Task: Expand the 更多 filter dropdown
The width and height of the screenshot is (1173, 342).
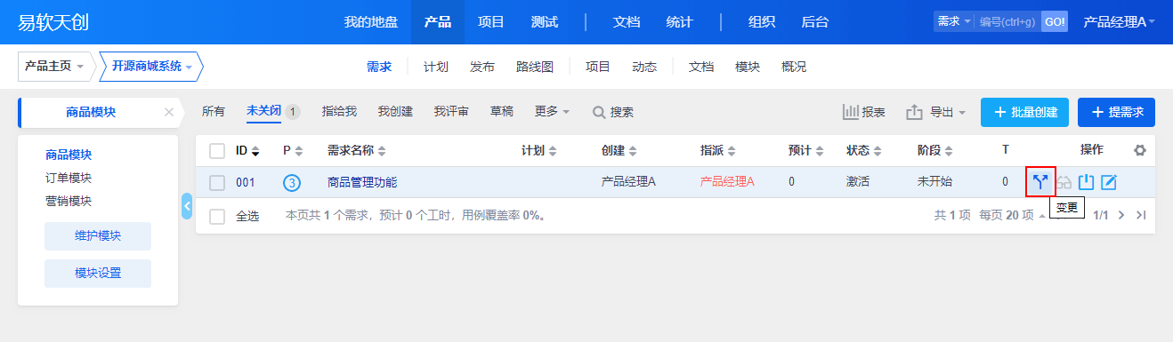Action: [552, 111]
